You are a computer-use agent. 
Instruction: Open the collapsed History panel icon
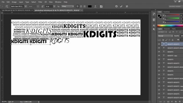point(154,14)
